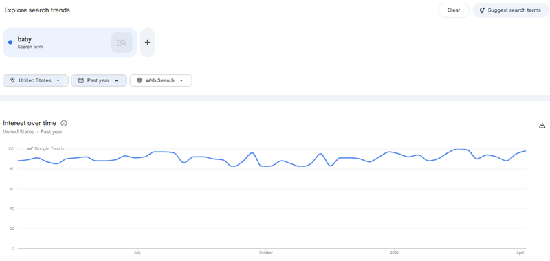Open the United States region dropdown
Image resolution: width=550 pixels, height=261 pixels.
(36, 80)
